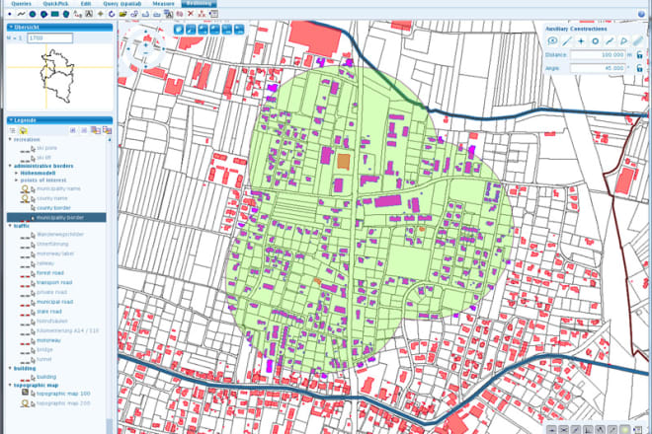Click the scale input field in Übersicht
The image size is (652, 434).
click(50, 38)
